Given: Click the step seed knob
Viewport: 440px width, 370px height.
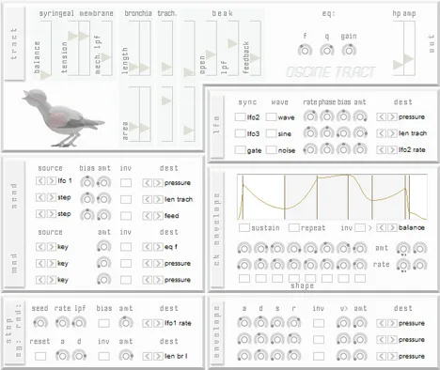Looking at the screenshot, I should coord(40,323).
